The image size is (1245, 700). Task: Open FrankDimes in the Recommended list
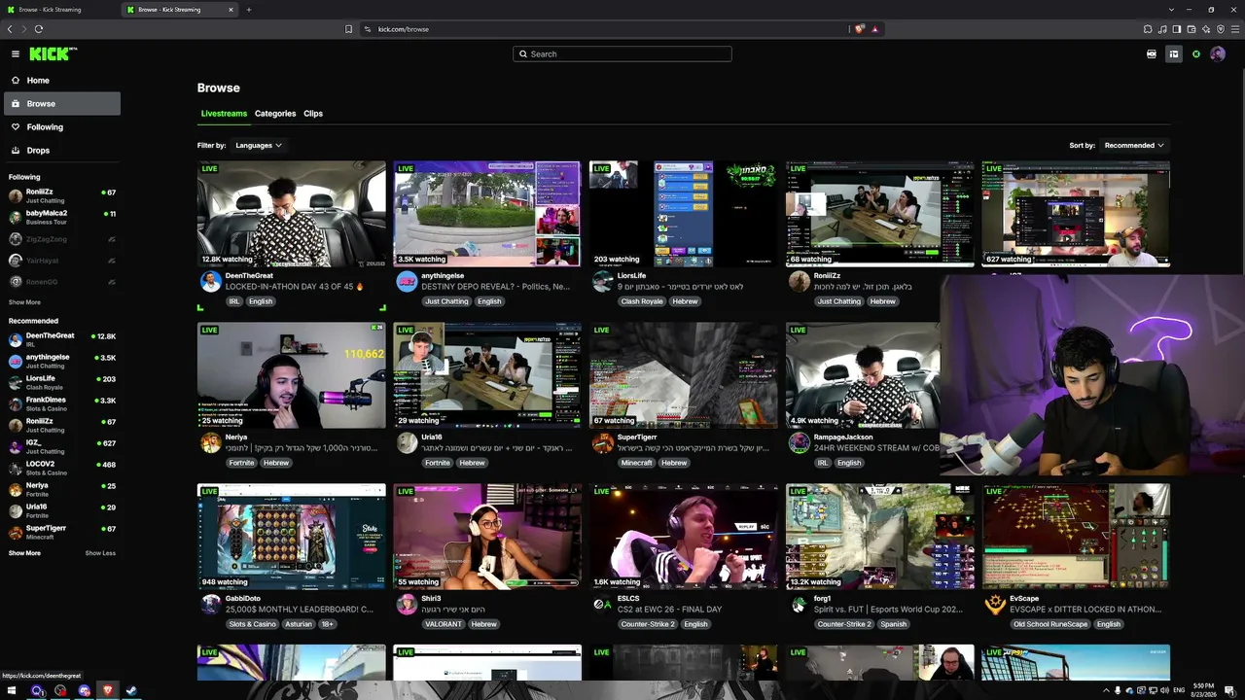[x=62, y=404]
